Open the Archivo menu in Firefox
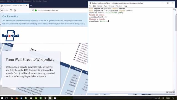The image size is (177, 100). point(3,1)
